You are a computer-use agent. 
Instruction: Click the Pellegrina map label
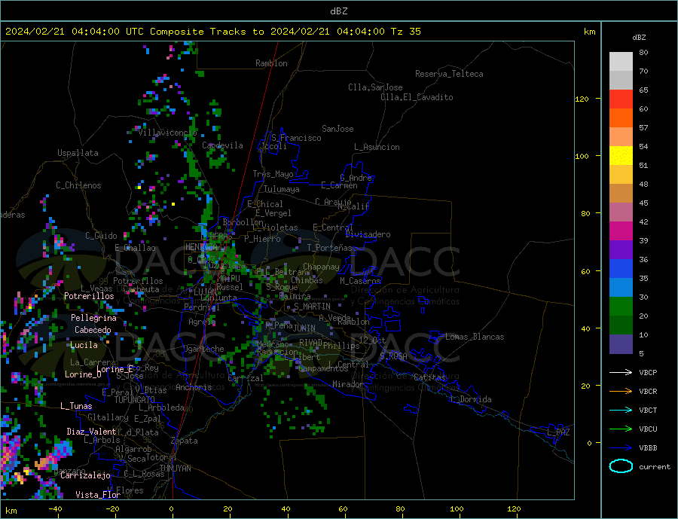pos(94,319)
